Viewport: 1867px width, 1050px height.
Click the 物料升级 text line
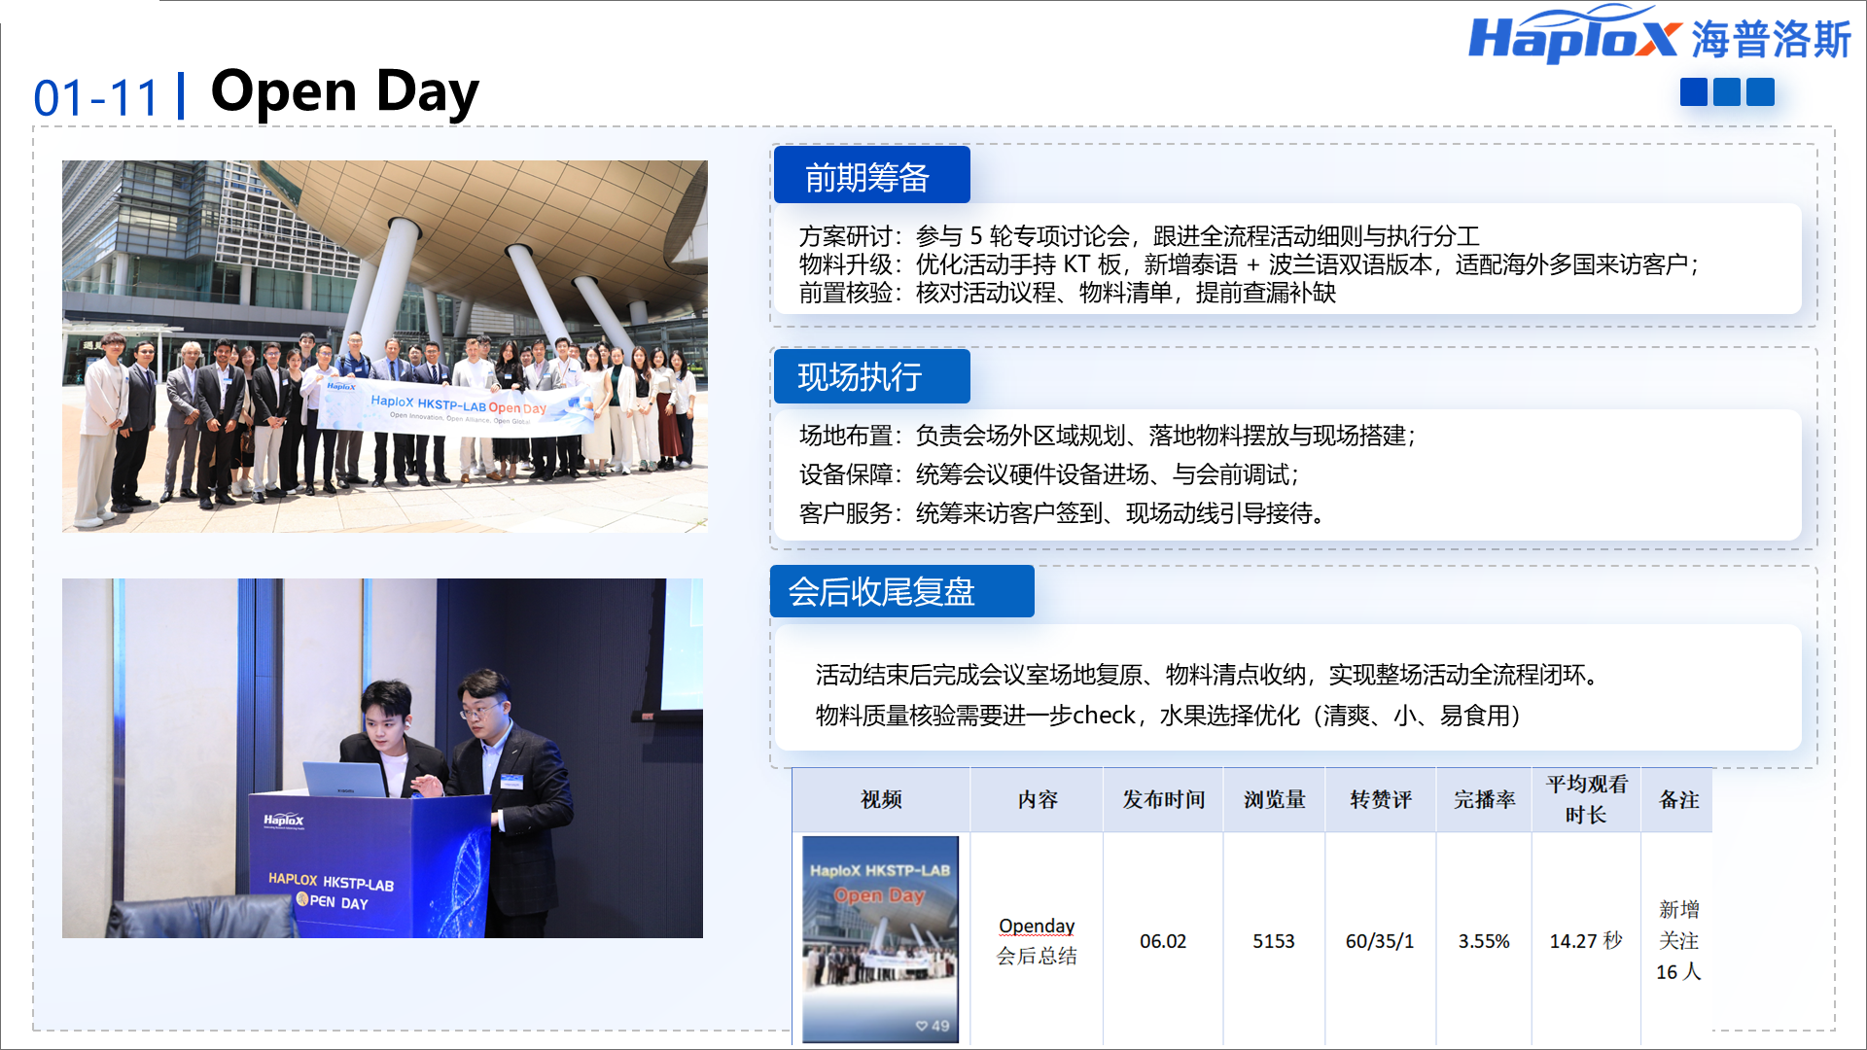pos(1250,264)
